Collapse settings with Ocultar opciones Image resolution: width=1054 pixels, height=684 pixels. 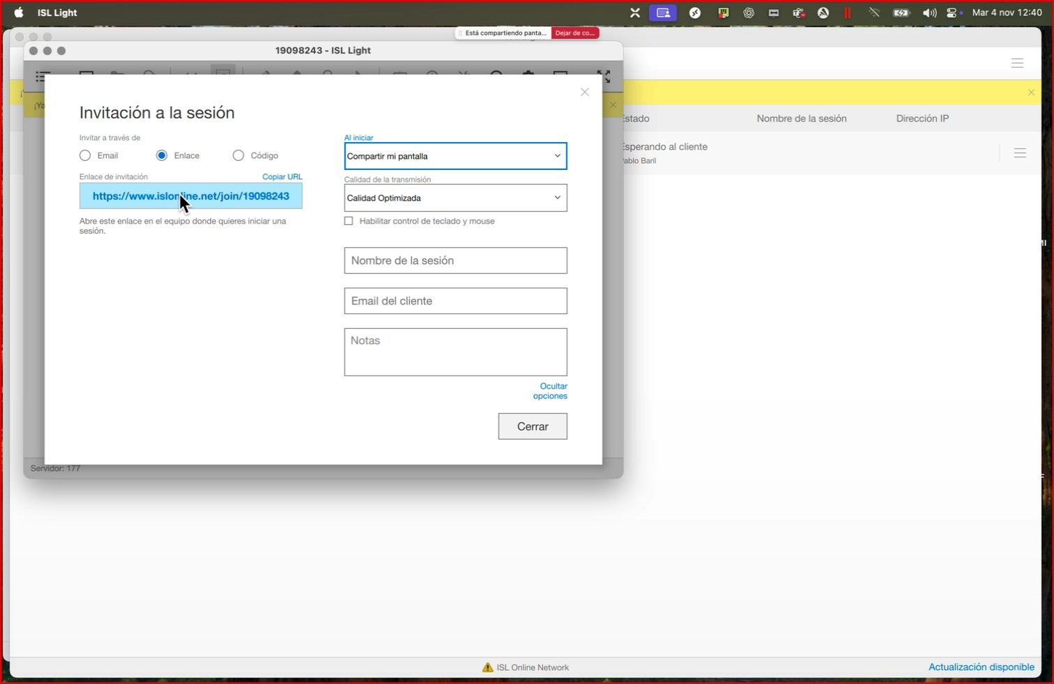click(550, 391)
